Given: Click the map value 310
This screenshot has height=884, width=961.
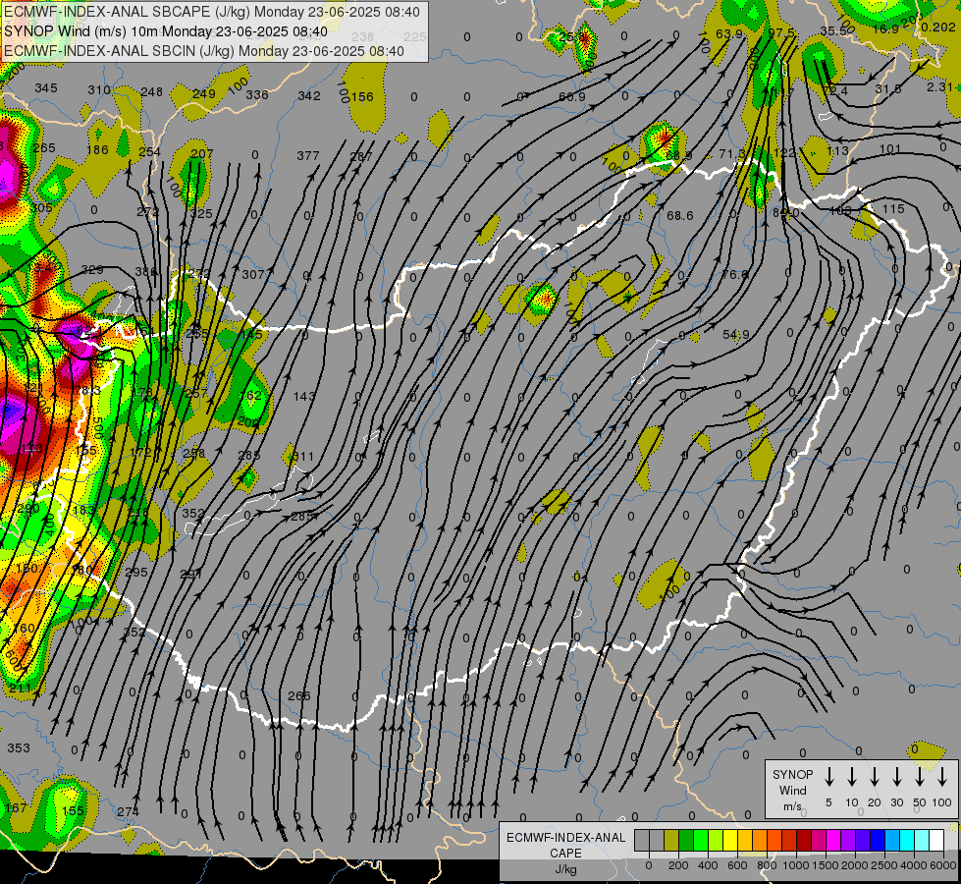Looking at the screenshot, I should tap(99, 90).
